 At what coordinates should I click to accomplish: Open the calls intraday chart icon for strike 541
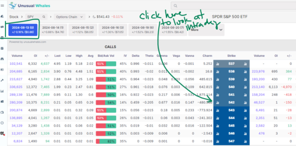(x=217, y=95)
